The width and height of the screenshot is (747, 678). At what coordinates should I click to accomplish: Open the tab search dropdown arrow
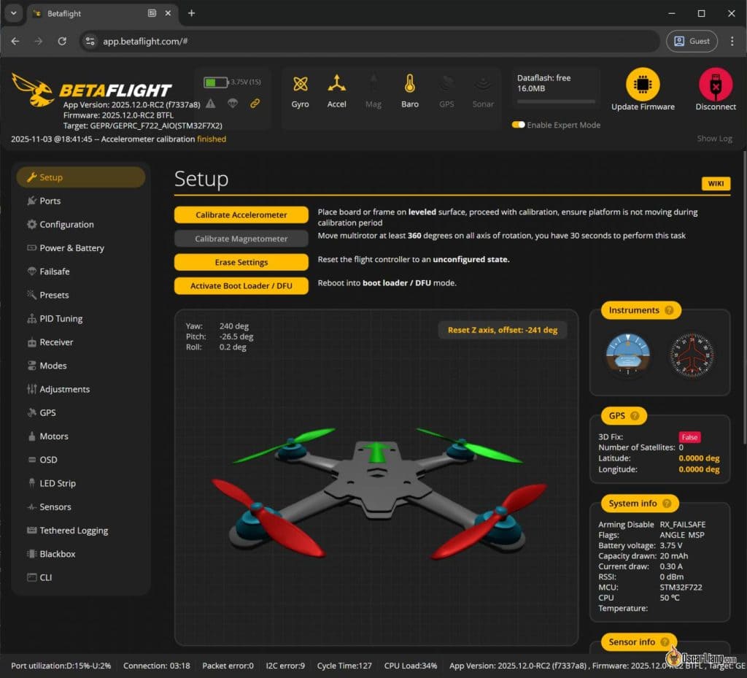[13, 13]
